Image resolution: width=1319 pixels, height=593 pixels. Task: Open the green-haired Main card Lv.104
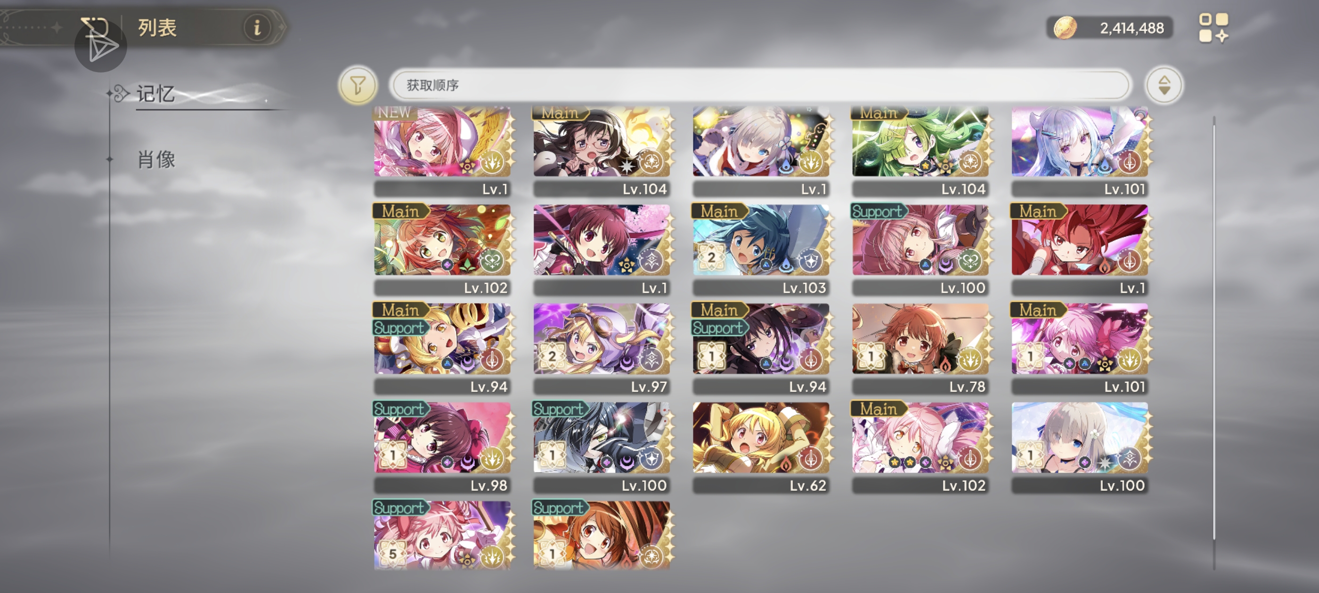[x=921, y=152]
